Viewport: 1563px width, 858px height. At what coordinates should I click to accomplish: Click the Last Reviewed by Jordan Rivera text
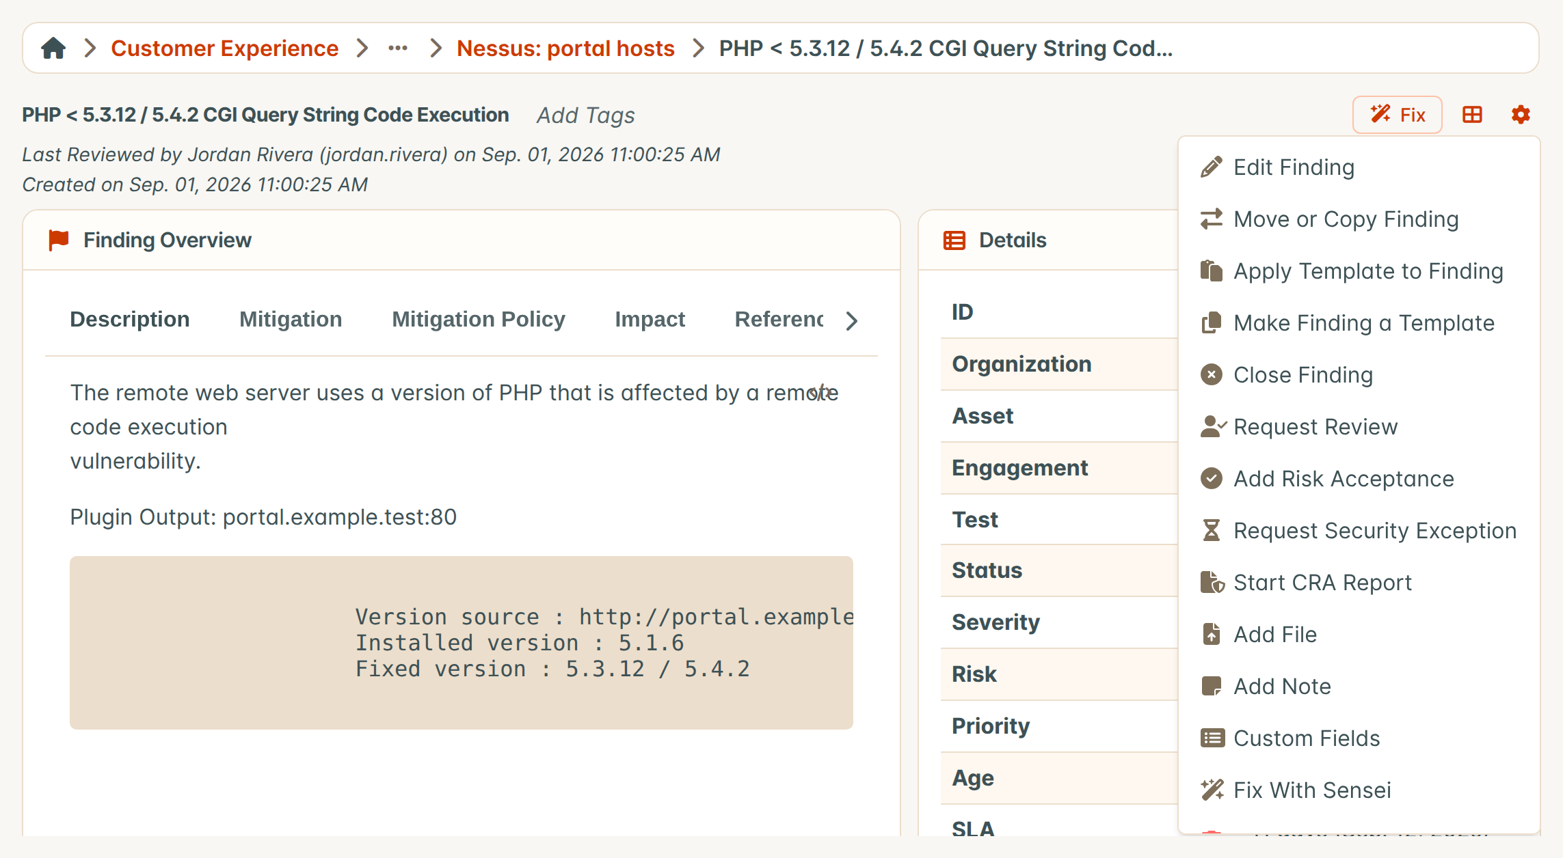[x=371, y=154]
